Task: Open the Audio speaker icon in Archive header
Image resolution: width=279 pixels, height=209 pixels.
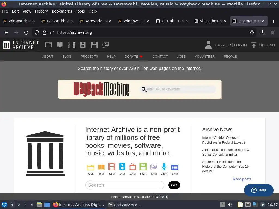Action: tap(83, 45)
